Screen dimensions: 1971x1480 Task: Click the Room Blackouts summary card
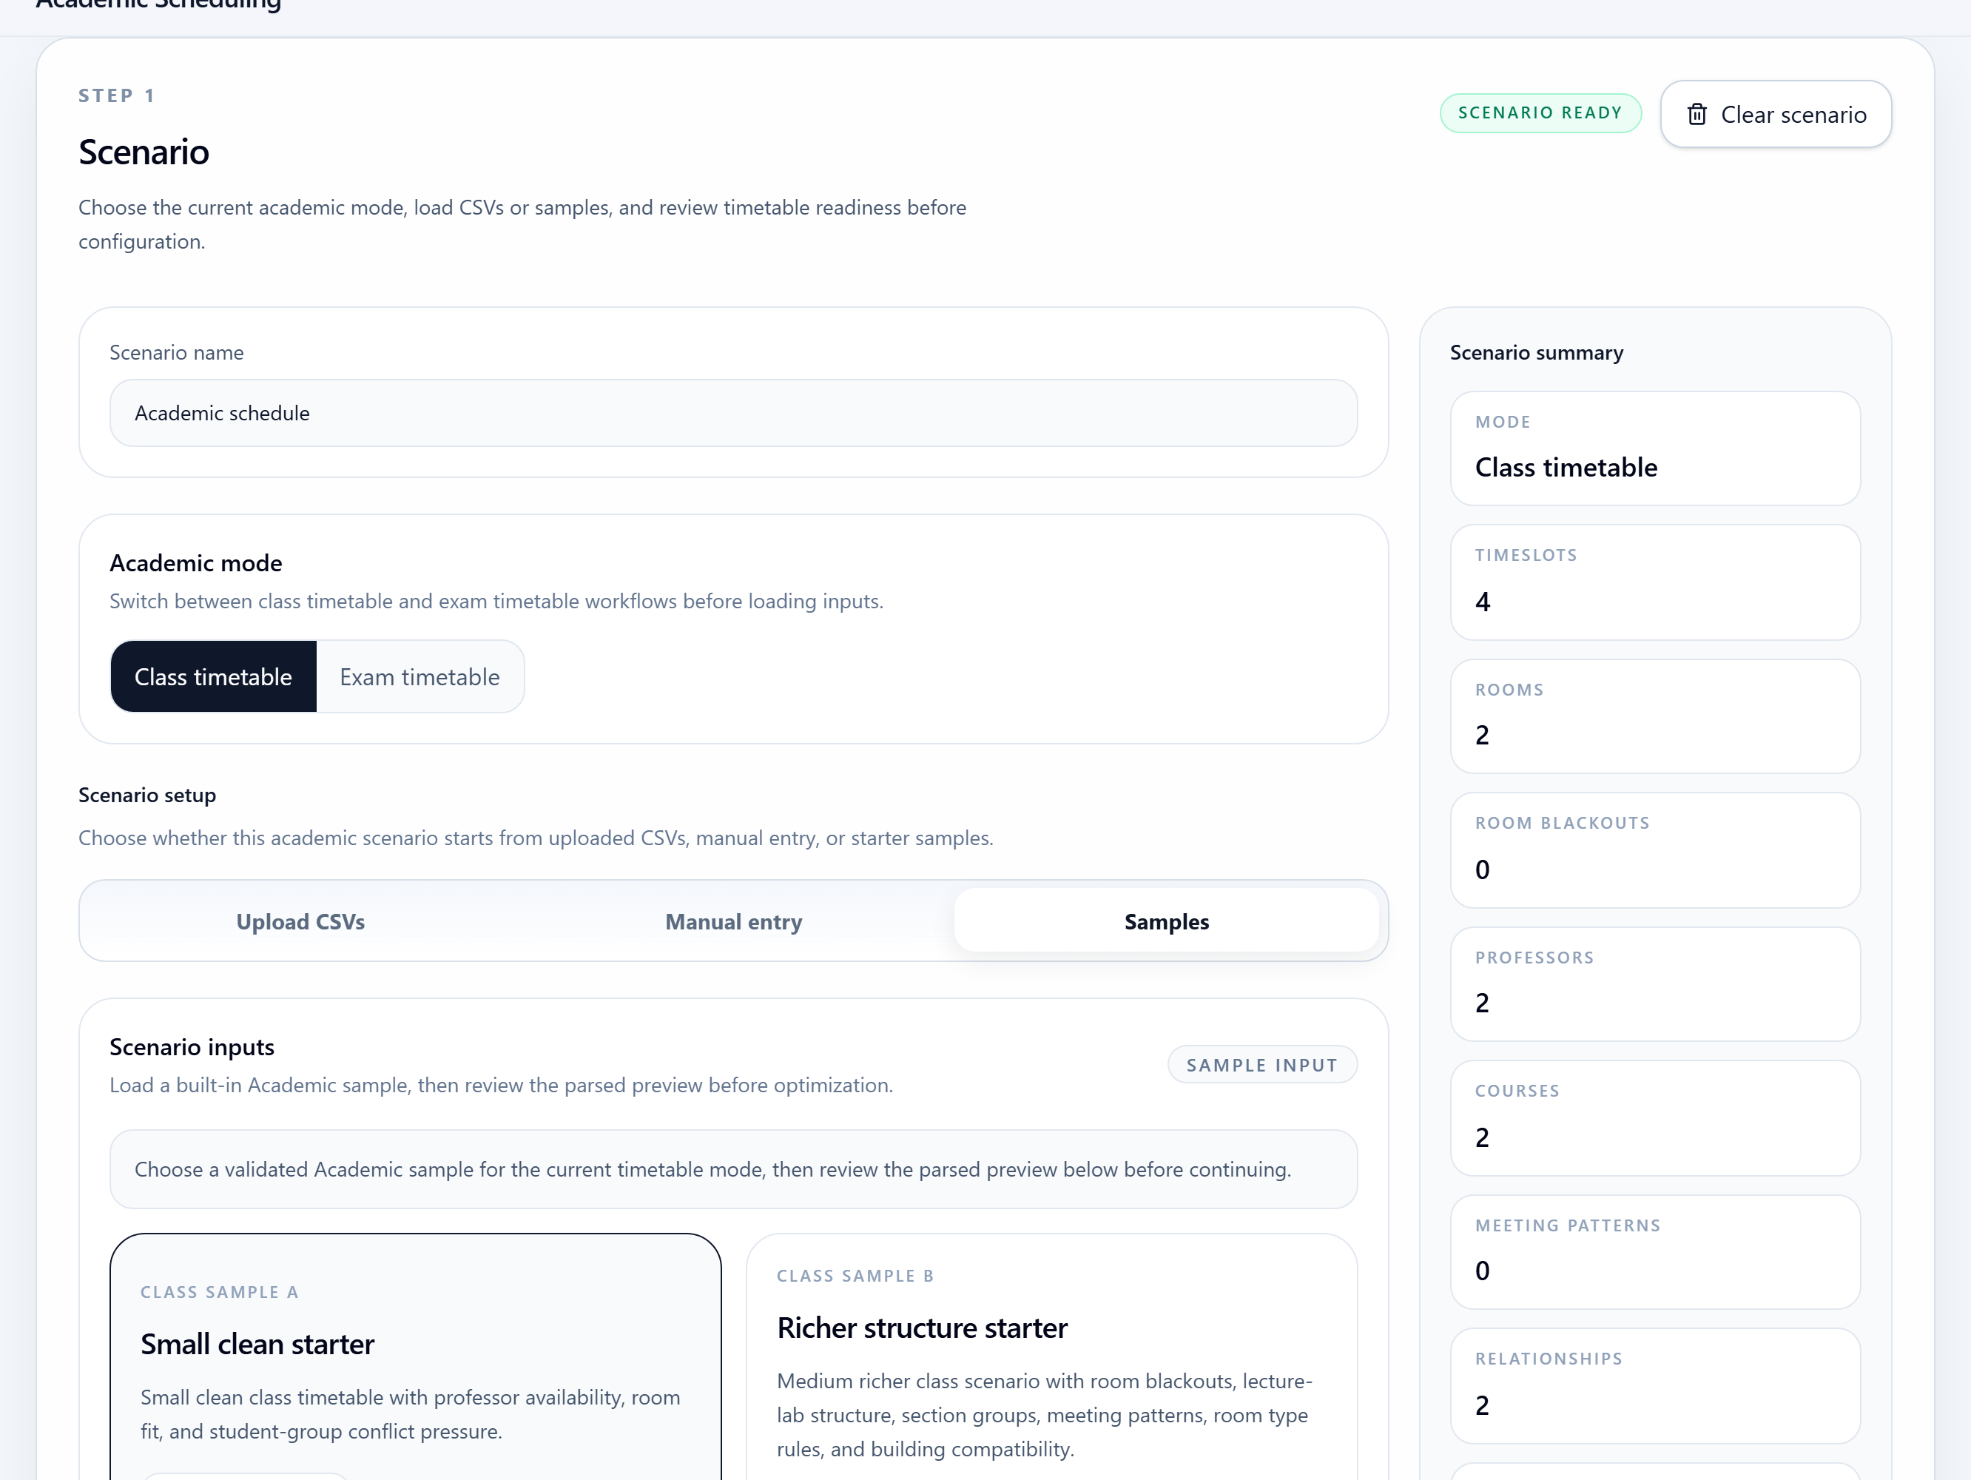[x=1654, y=851]
